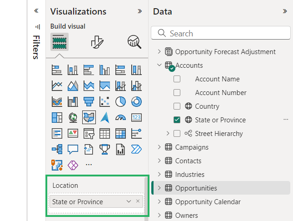Viewport: 293px width, 221px height.
Task: Select the pie chart visual
Action: point(120,101)
